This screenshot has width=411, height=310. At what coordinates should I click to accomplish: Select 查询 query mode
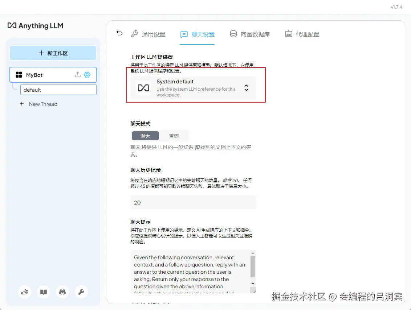click(174, 136)
